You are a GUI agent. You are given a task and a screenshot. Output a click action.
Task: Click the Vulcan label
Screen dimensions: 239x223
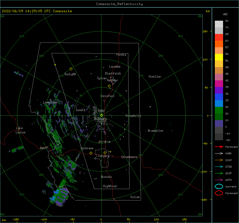tap(135, 197)
